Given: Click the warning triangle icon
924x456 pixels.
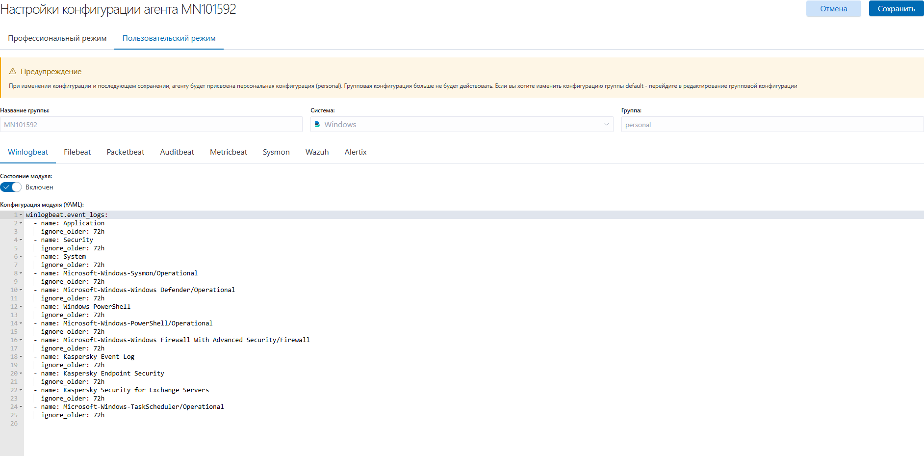Looking at the screenshot, I should pyautogui.click(x=13, y=71).
